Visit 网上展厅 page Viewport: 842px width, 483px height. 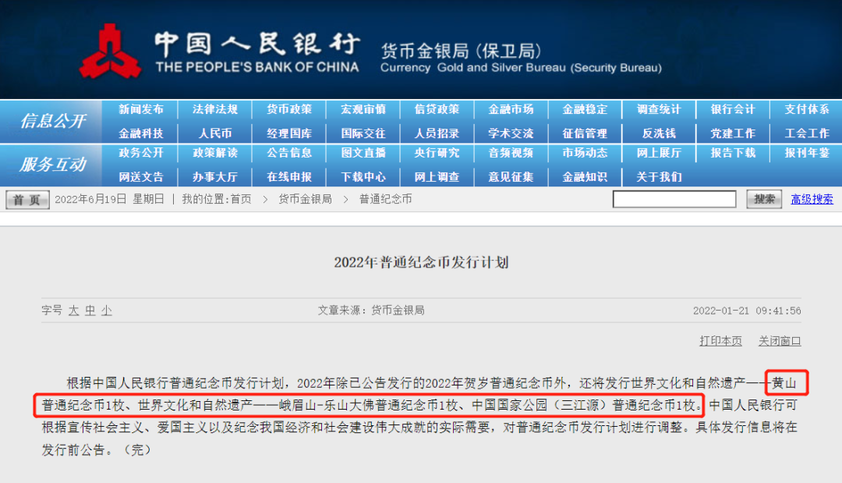click(x=659, y=153)
